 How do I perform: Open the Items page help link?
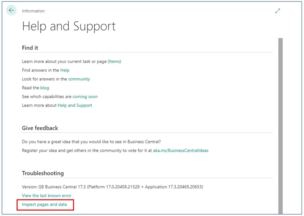pyautogui.click(x=114, y=62)
